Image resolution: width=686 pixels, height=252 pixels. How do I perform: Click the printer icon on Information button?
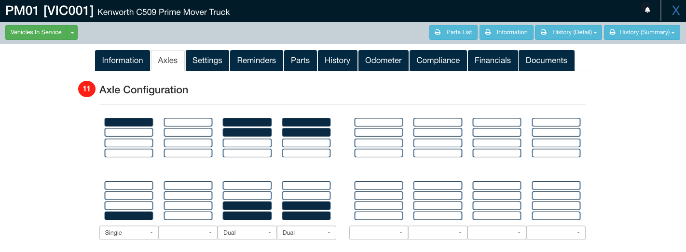click(x=488, y=32)
